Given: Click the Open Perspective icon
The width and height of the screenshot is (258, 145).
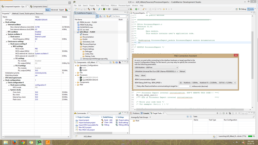Looking at the screenshot, I should (x=237, y=9).
